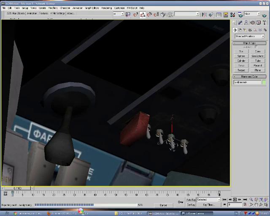Viewport: 270px width, 216px height.
Task: Toggle the Angle Snap tool
Action: [143, 15]
